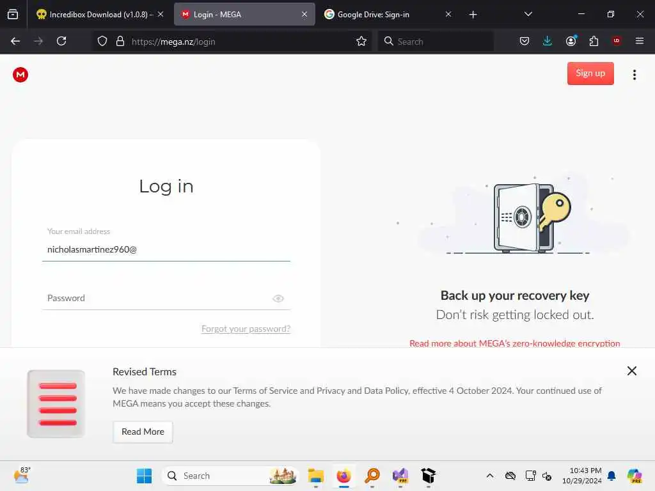Click the Firefox forward arrow
This screenshot has height=491, width=655.
click(38, 41)
